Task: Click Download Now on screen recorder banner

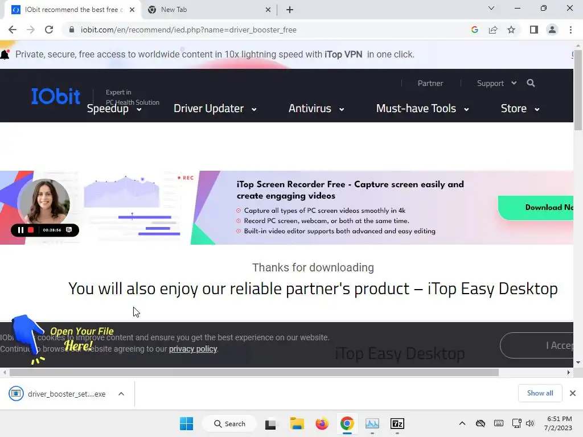Action: click(536, 207)
